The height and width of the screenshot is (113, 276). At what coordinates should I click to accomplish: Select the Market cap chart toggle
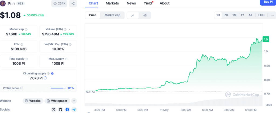click(x=112, y=15)
